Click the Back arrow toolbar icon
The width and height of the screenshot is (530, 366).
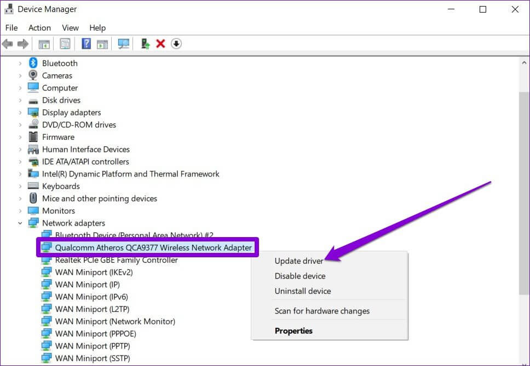tap(8, 44)
